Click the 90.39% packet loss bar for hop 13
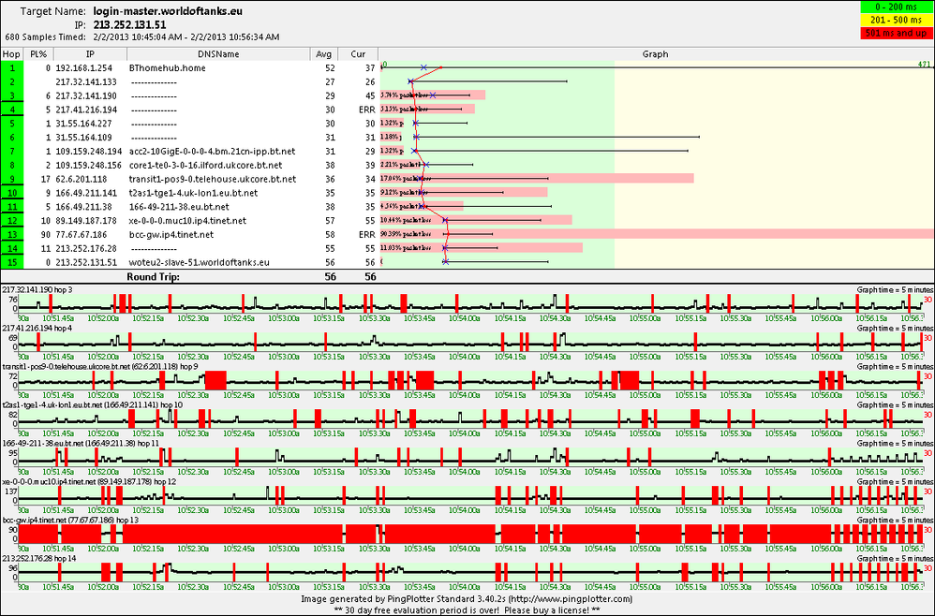Screen dimensions: 935x616 [x=657, y=234]
